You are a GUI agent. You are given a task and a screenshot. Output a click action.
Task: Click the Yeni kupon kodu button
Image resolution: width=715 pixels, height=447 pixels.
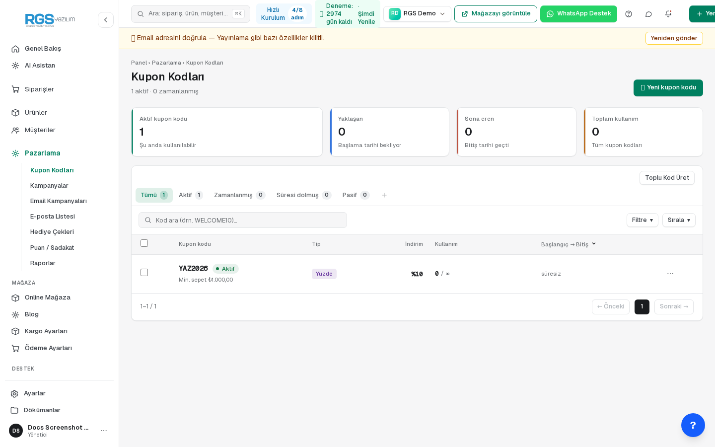[668, 88]
